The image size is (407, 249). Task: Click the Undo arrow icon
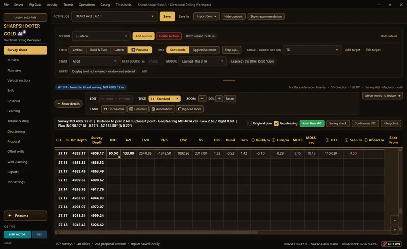pos(103,99)
